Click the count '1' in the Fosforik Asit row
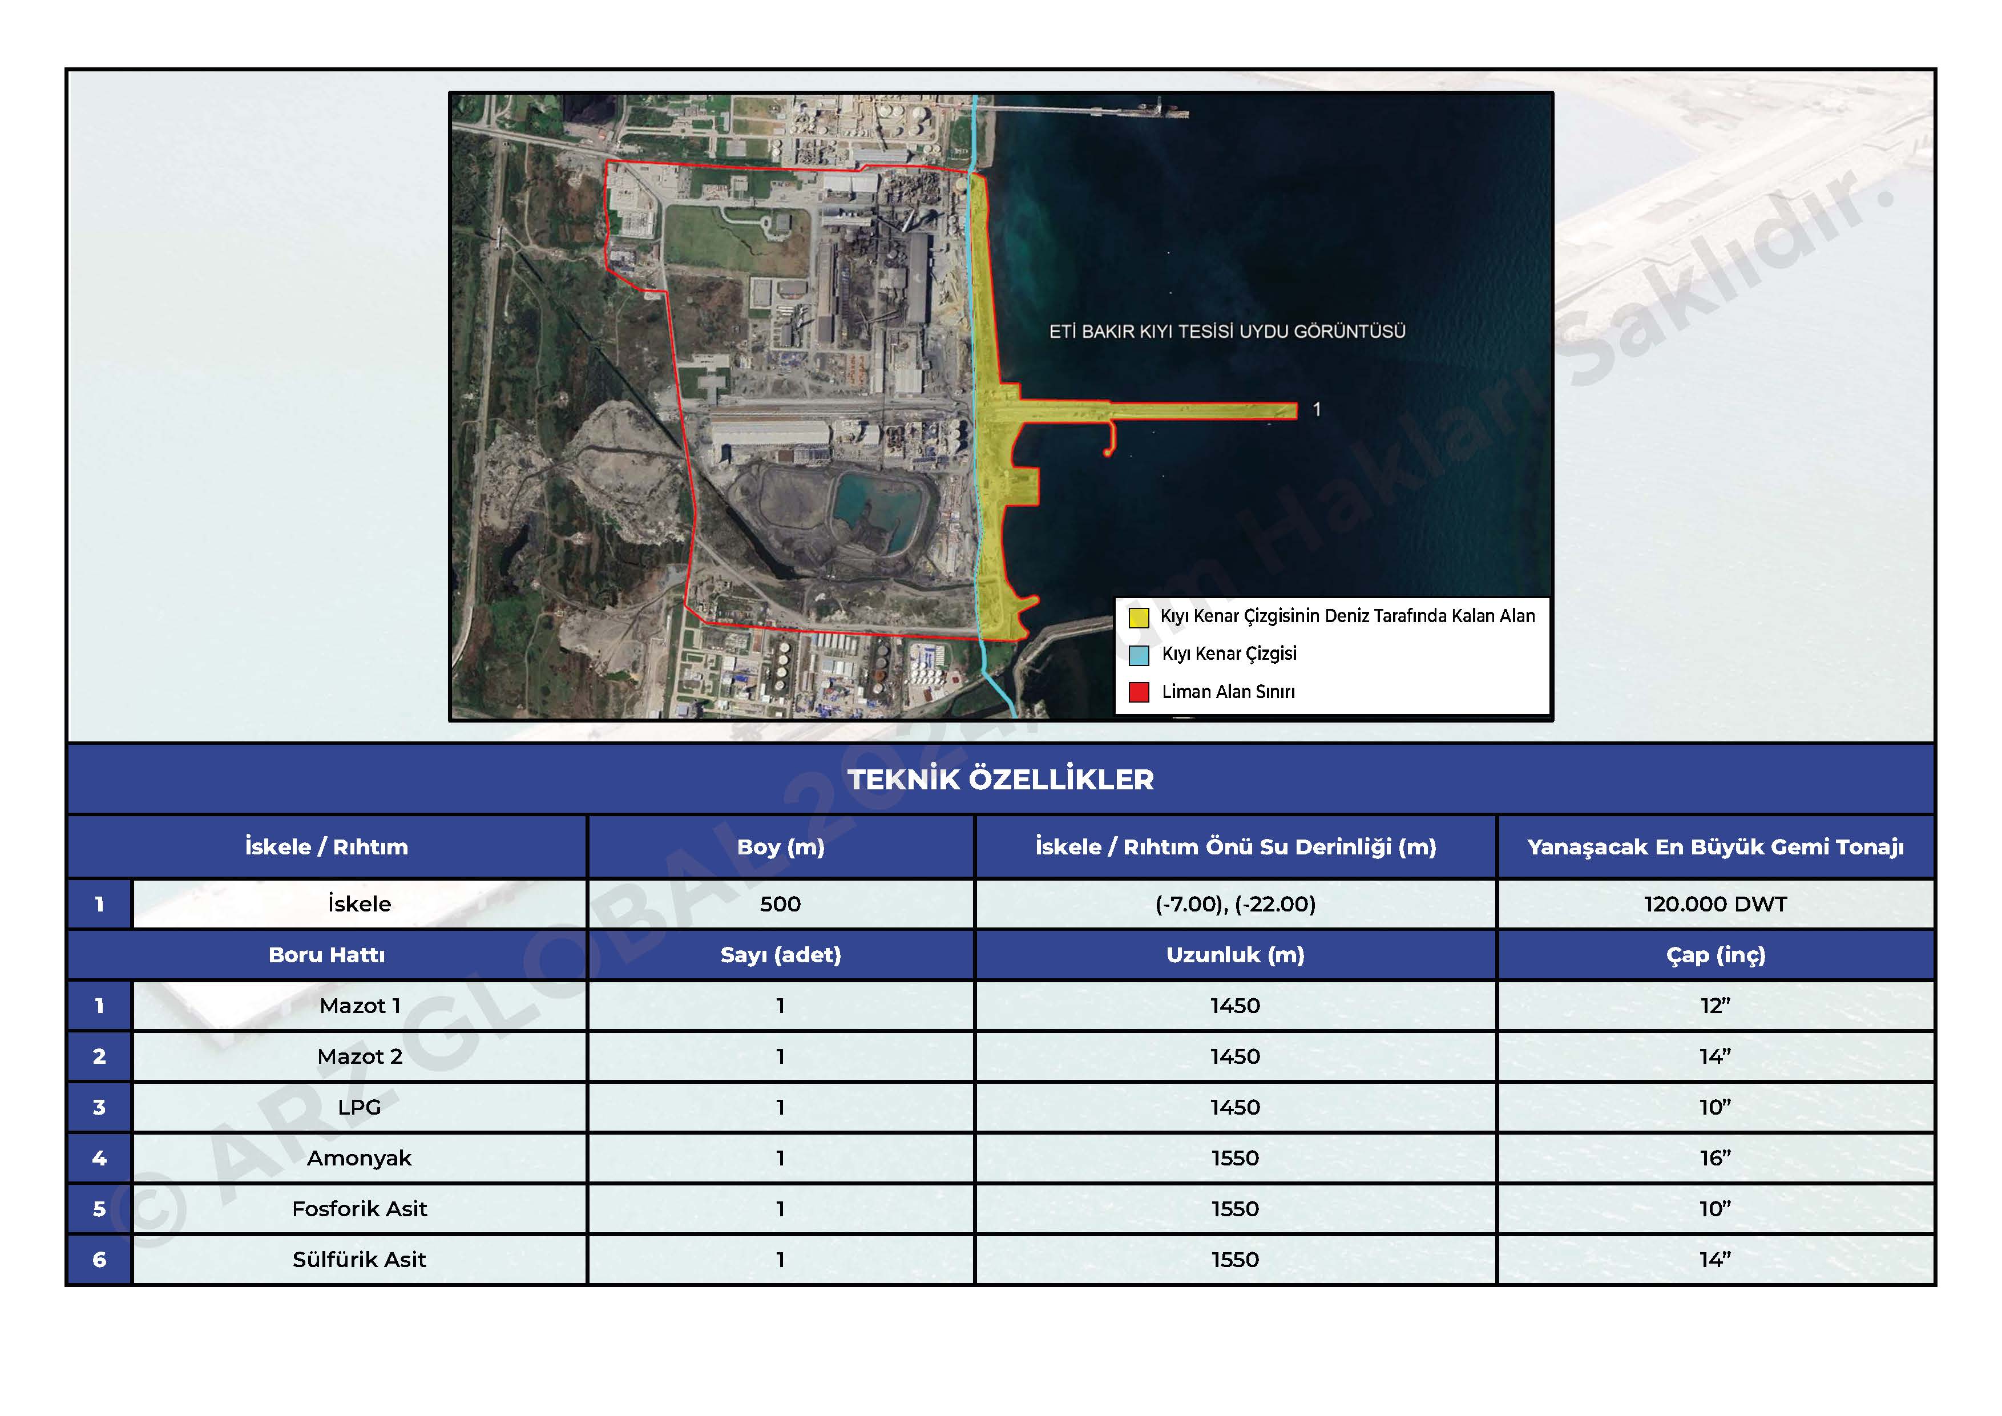 click(x=780, y=1208)
